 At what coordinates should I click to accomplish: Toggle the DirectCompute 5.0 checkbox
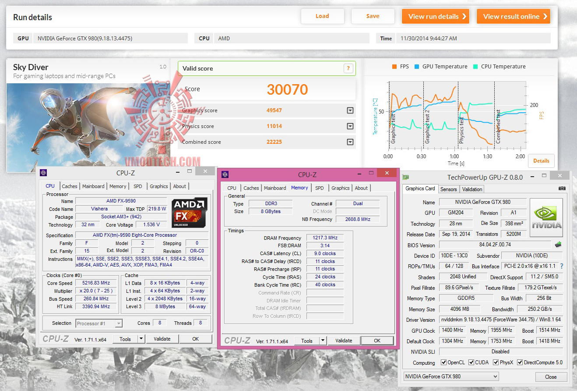pyautogui.click(x=520, y=363)
